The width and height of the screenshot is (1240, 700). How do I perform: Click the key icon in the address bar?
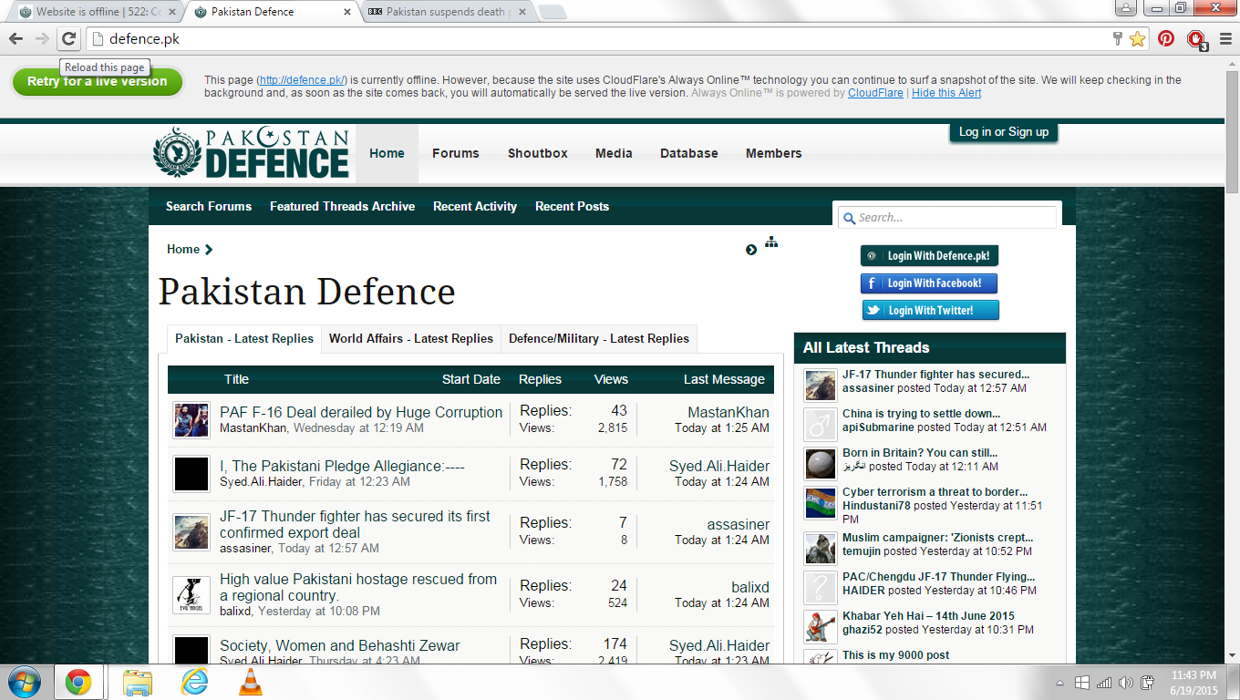click(1117, 38)
